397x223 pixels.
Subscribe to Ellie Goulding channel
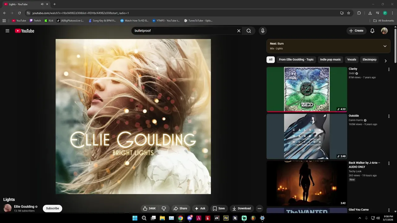click(x=52, y=208)
